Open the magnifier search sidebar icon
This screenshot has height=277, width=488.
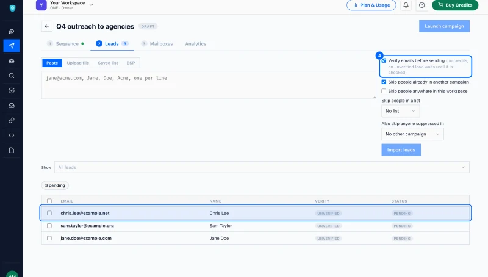(x=12, y=76)
